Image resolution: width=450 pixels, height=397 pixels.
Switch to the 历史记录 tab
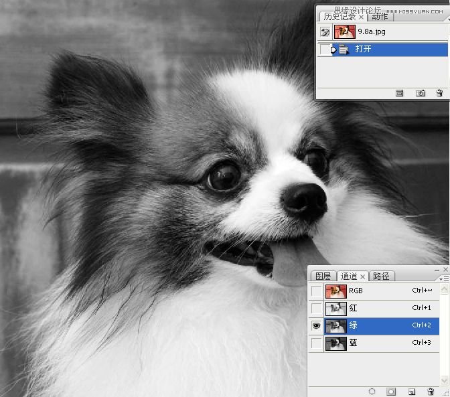(x=340, y=17)
